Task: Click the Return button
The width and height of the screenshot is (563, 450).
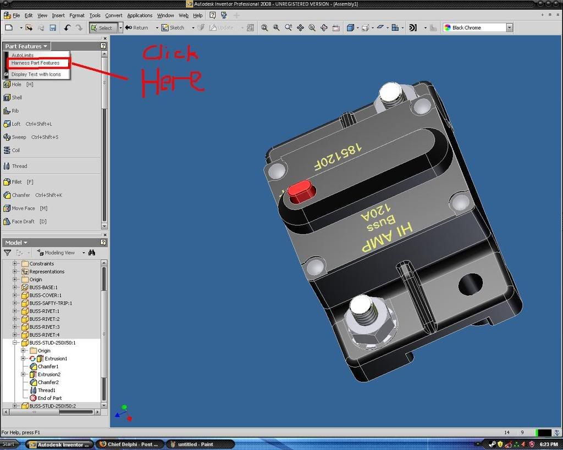Action: [x=137, y=27]
